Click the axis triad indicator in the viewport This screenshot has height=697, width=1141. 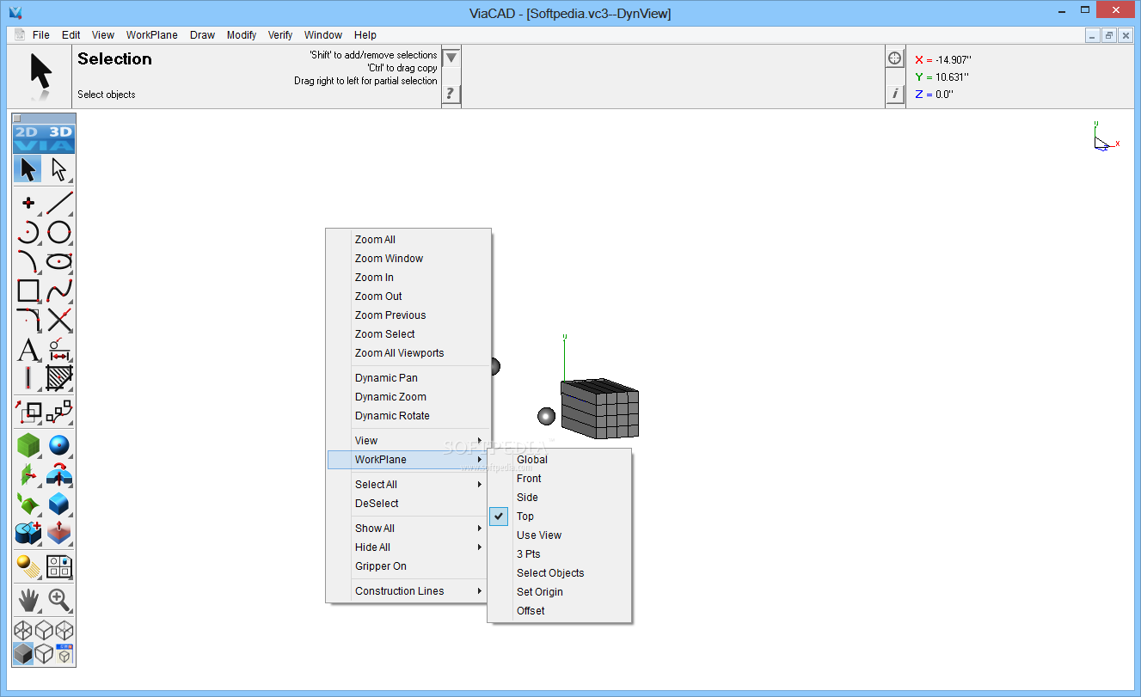coord(1106,137)
